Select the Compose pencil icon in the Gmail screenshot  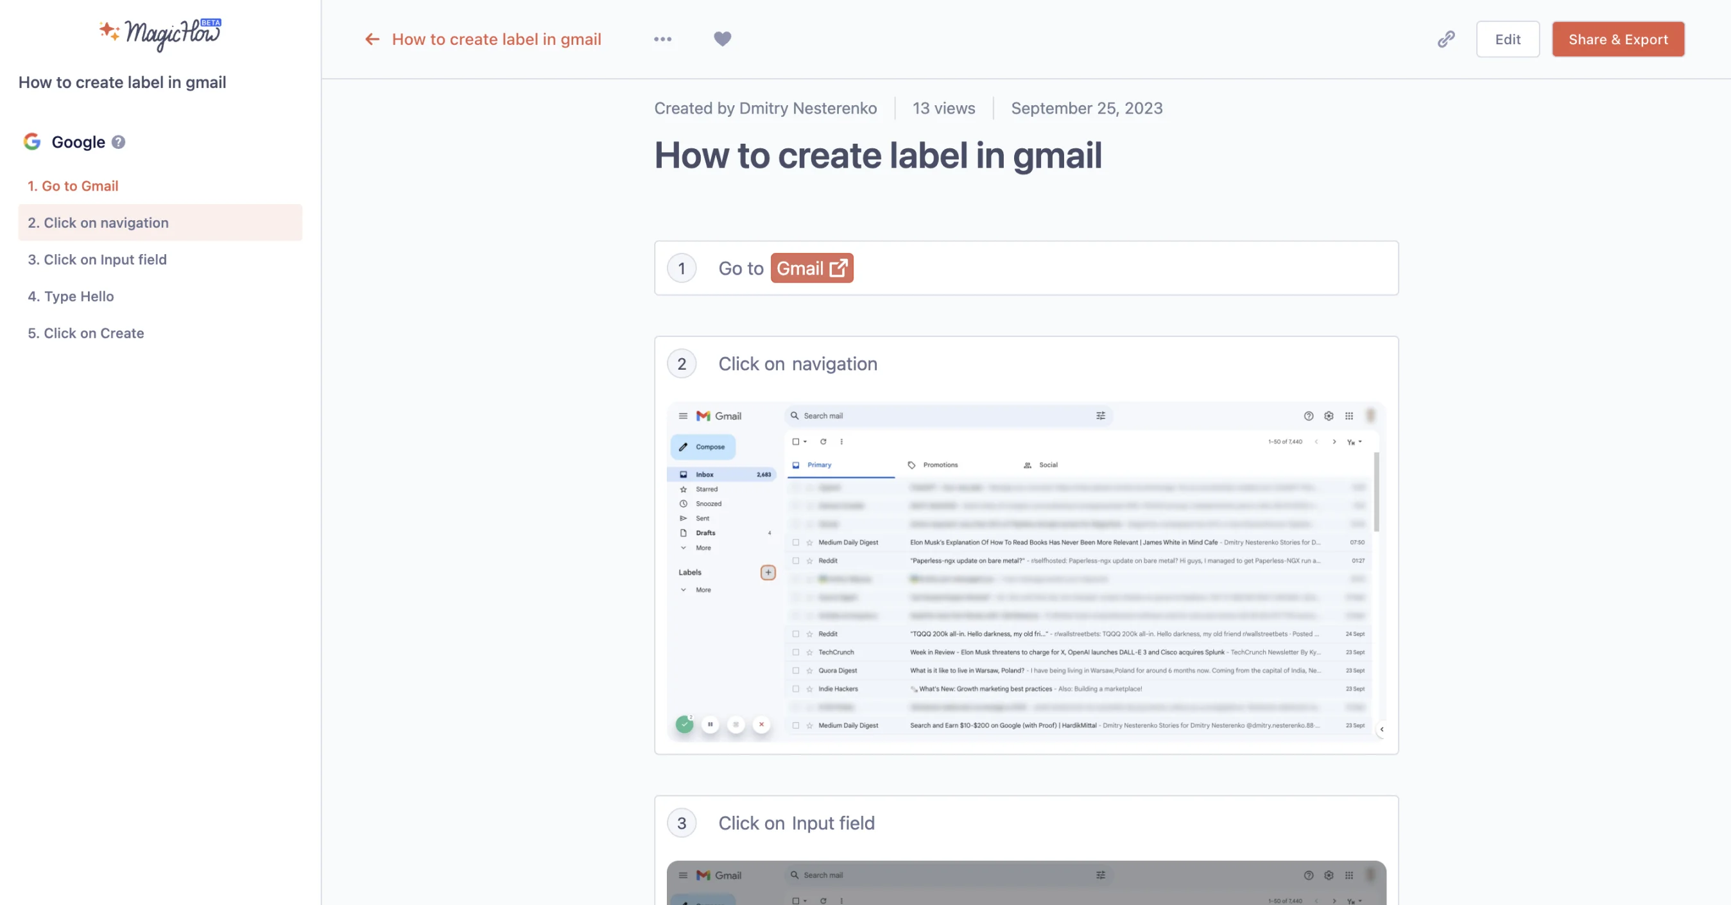[684, 446]
